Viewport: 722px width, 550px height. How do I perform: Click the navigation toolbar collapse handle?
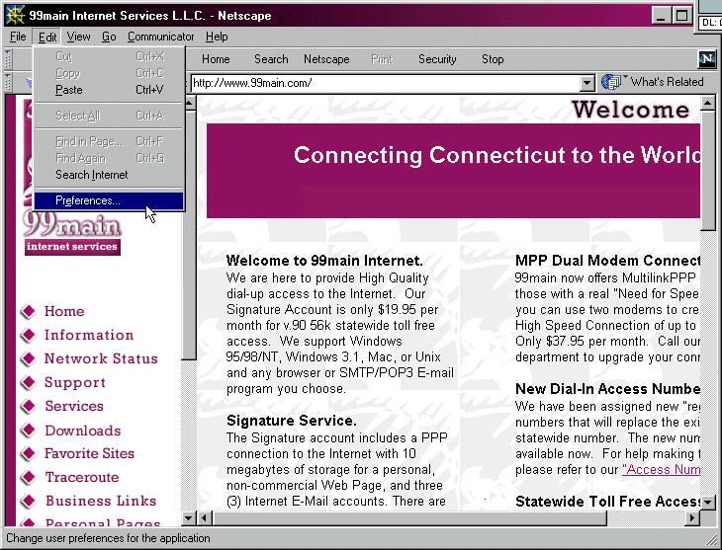pos(8,59)
